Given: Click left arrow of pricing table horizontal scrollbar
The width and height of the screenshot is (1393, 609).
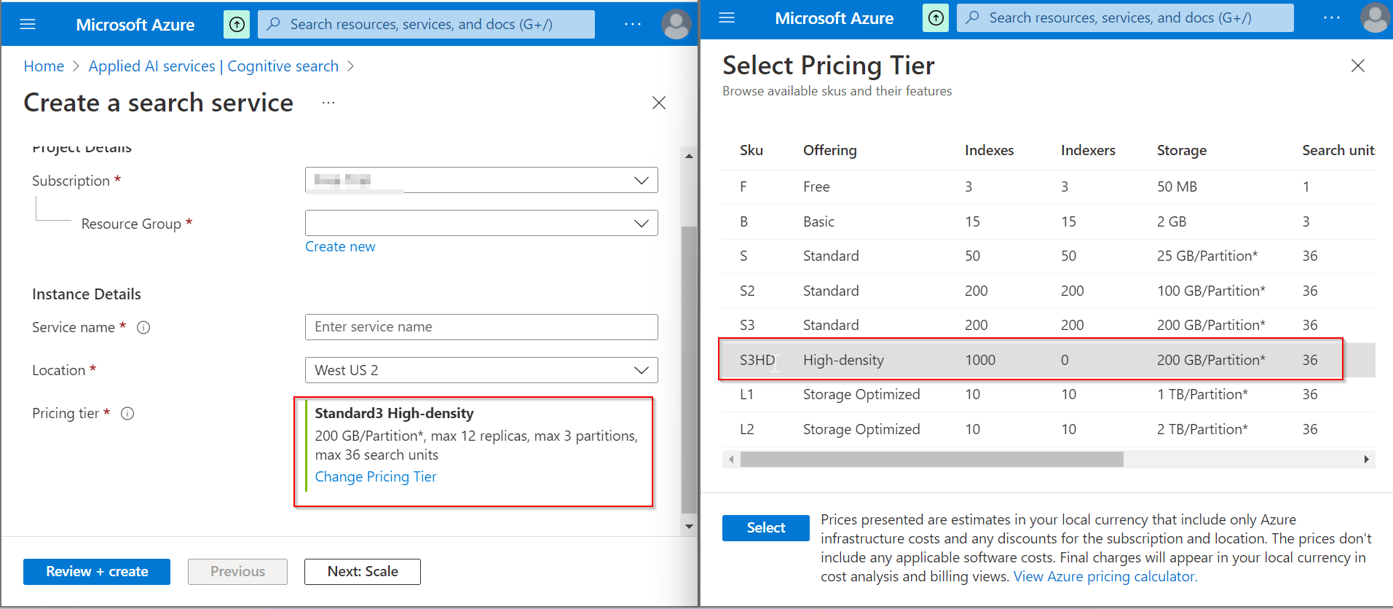Looking at the screenshot, I should tap(731, 460).
